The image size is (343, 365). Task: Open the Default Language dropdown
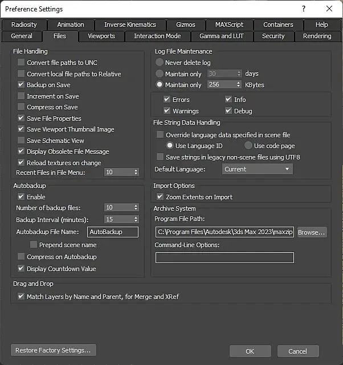256,169
